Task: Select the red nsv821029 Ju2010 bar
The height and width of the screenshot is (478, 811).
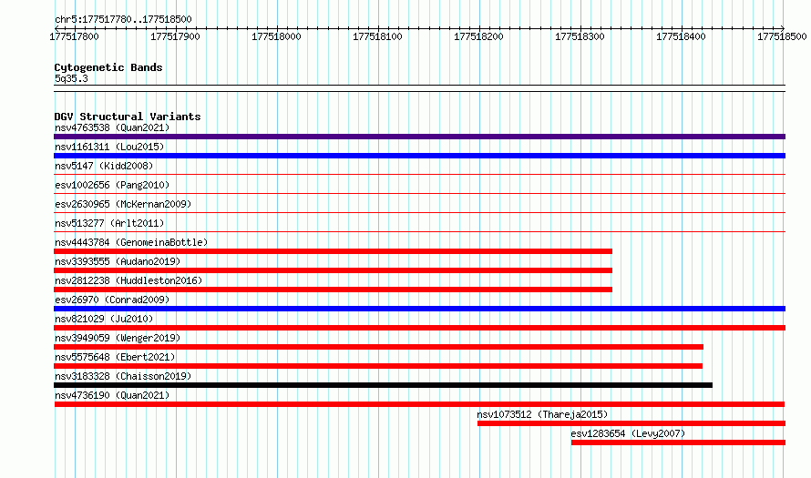Action: 419,328
